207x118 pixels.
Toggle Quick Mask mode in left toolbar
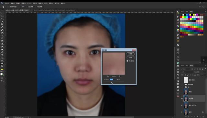coord(2,78)
